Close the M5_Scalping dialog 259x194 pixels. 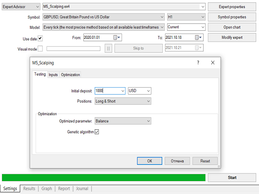pos(212,63)
